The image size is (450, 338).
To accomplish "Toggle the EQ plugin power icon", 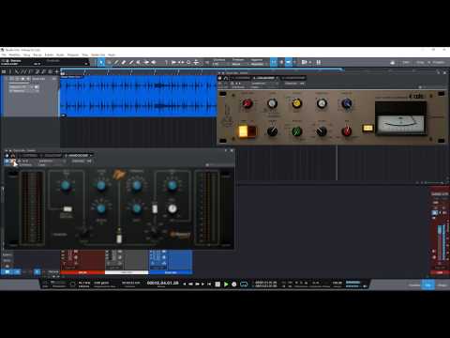I will [x=7, y=156].
